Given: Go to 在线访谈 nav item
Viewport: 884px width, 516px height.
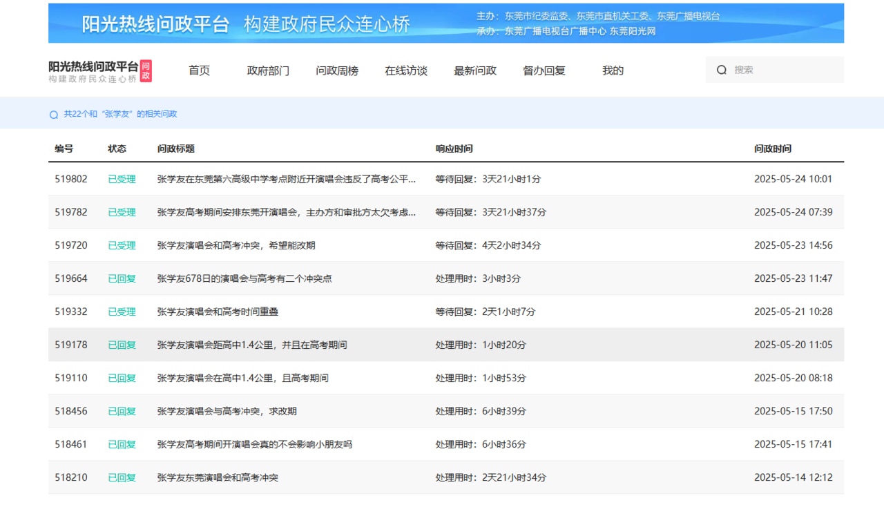Looking at the screenshot, I should tap(406, 70).
